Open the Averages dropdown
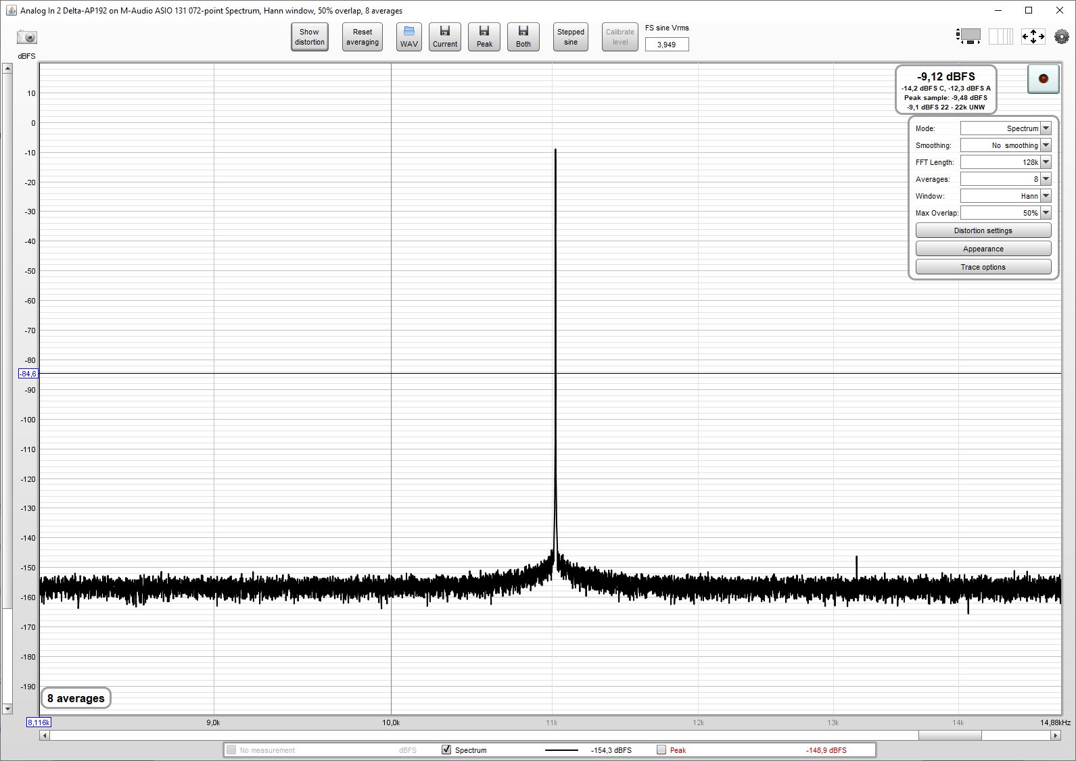 (x=1046, y=179)
